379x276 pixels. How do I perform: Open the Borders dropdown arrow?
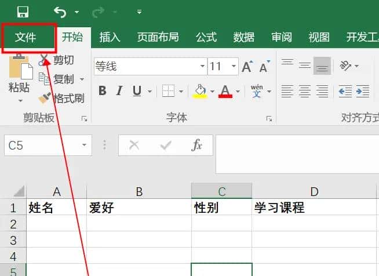pos(181,91)
